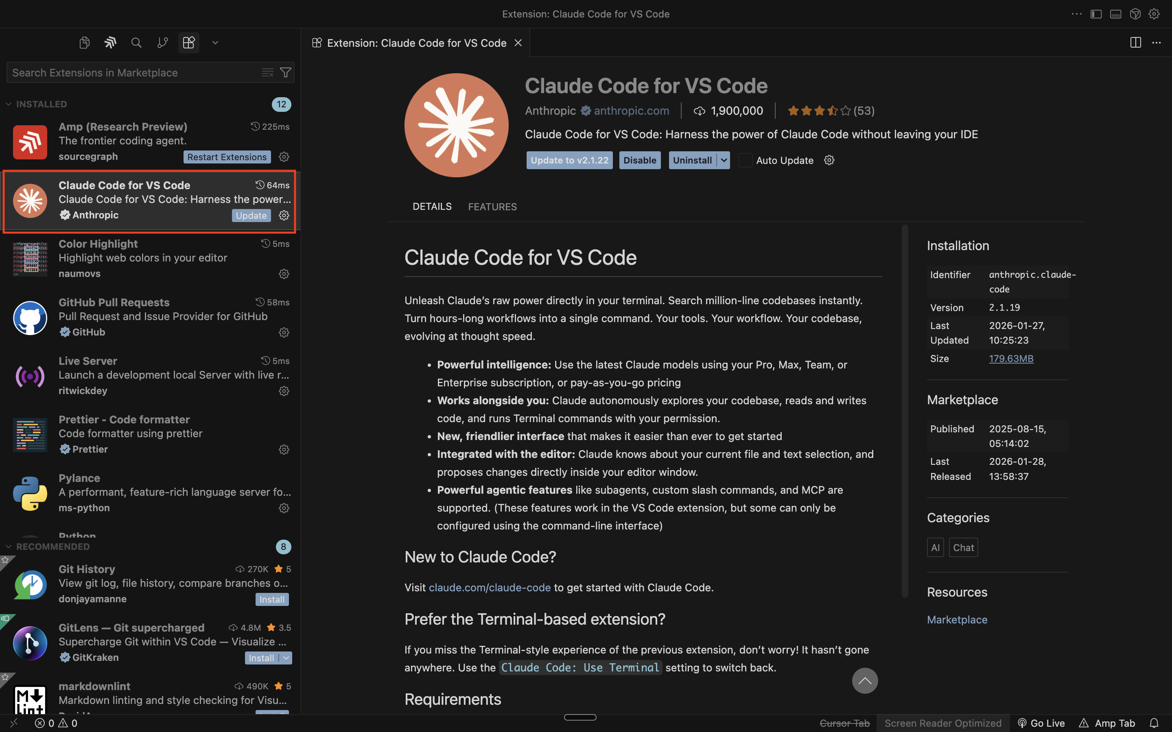Open the Uninstall dropdown arrow
The image size is (1172, 732).
click(x=724, y=160)
